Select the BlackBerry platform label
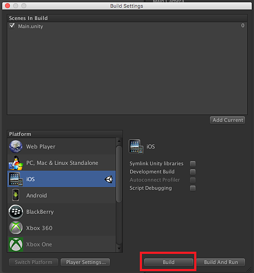This screenshot has width=254, height=273. tap(40, 212)
